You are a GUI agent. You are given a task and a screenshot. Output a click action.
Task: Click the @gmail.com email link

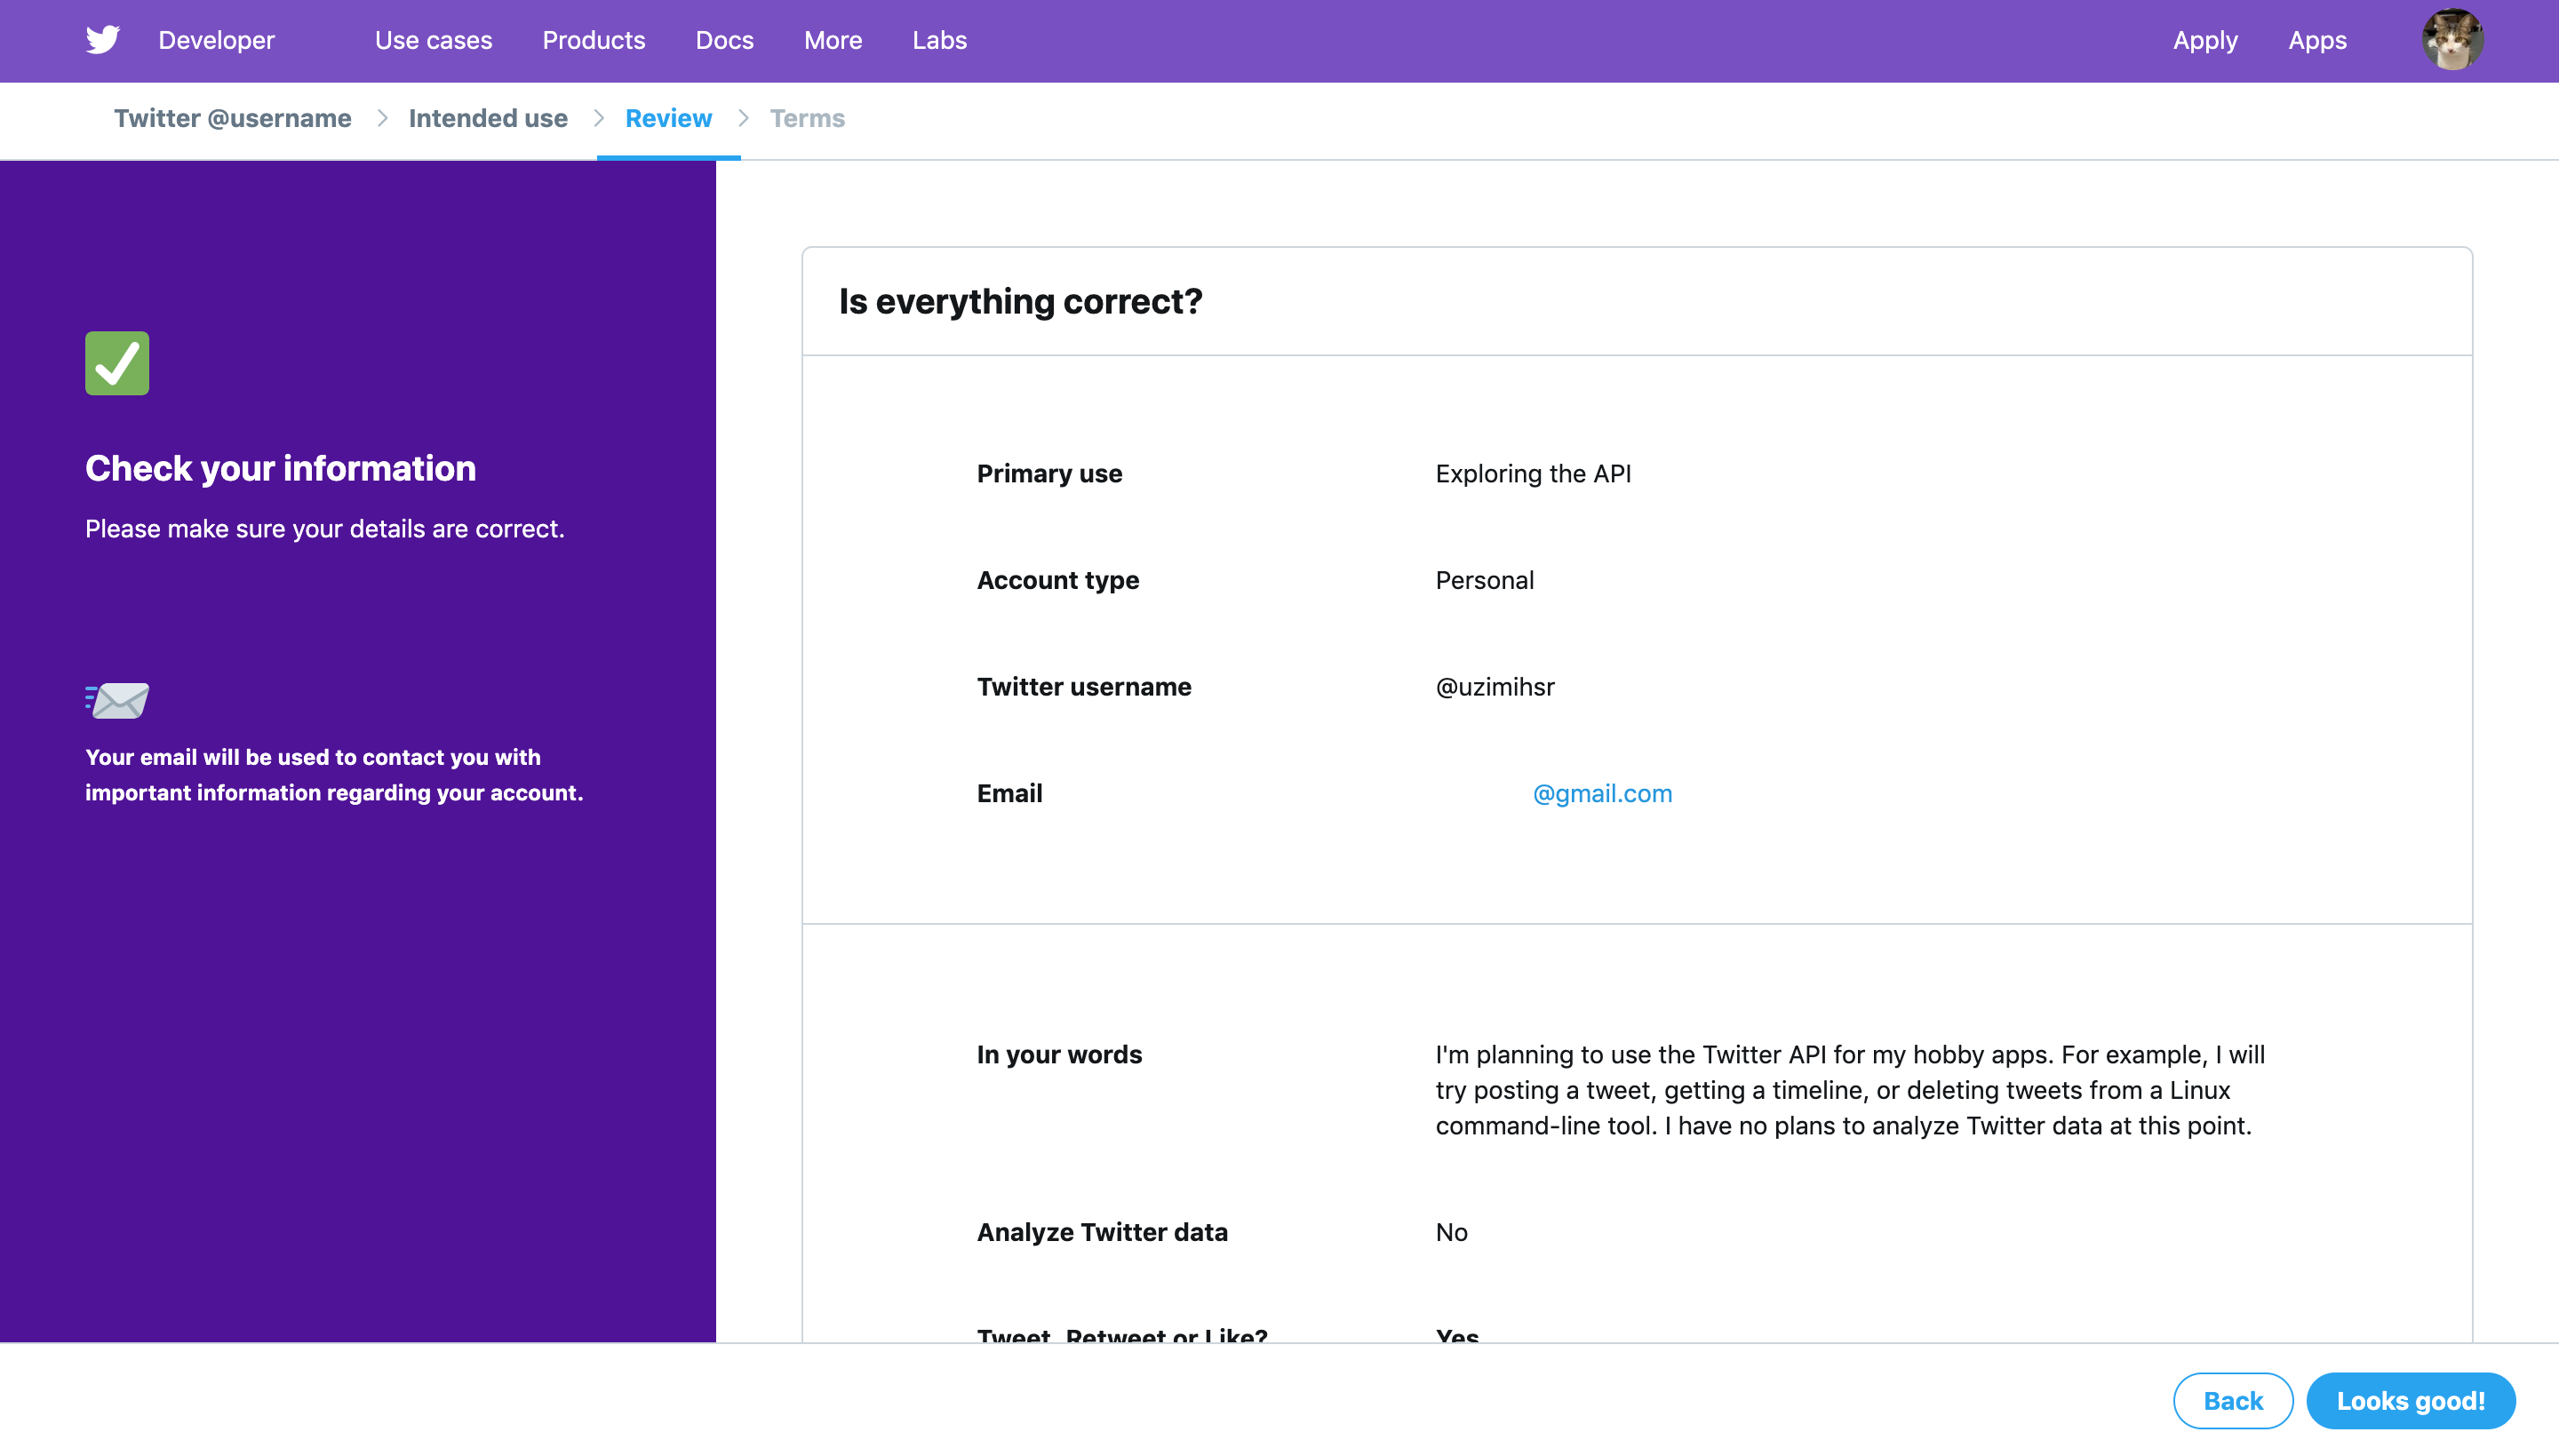(1602, 793)
